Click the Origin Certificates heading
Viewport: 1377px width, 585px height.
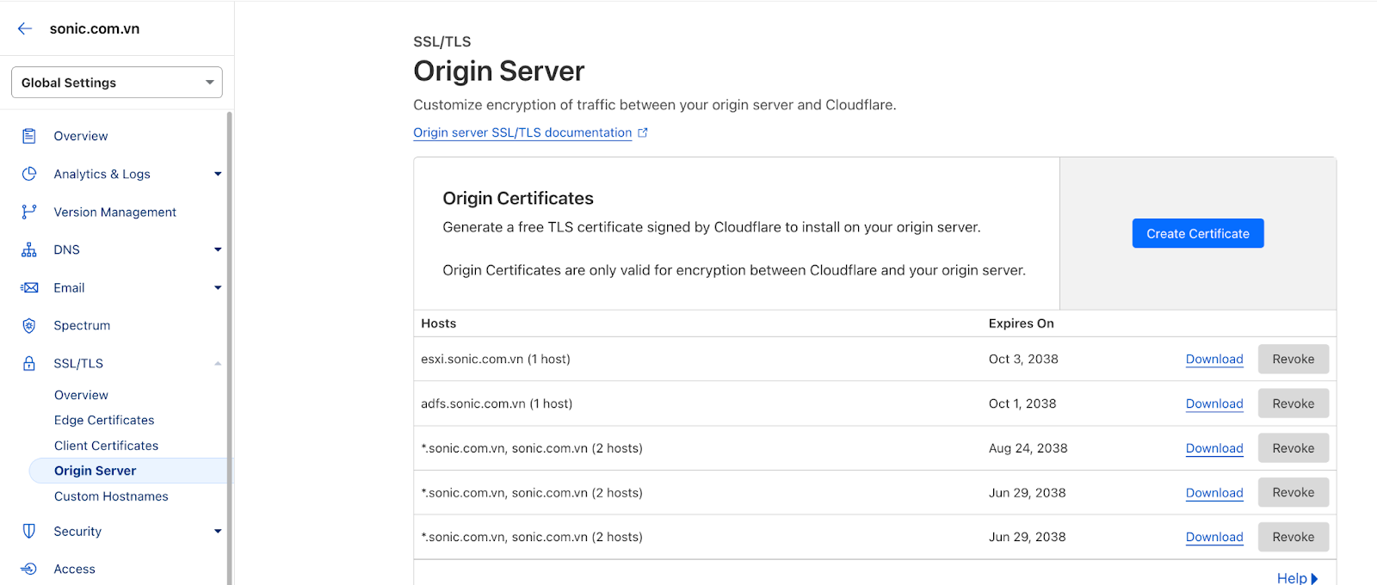(x=518, y=198)
